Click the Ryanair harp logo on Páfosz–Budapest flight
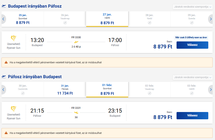The width and height of the screenshot is (215, 140). pos(14,109)
